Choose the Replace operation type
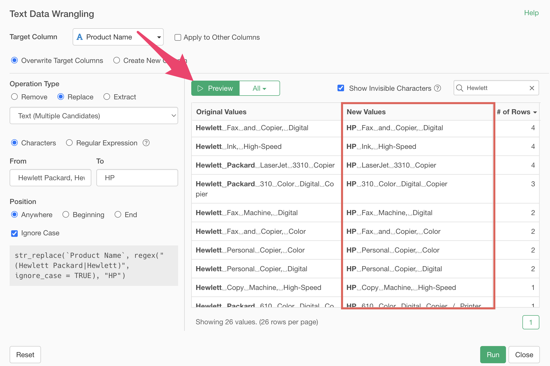 click(x=61, y=97)
